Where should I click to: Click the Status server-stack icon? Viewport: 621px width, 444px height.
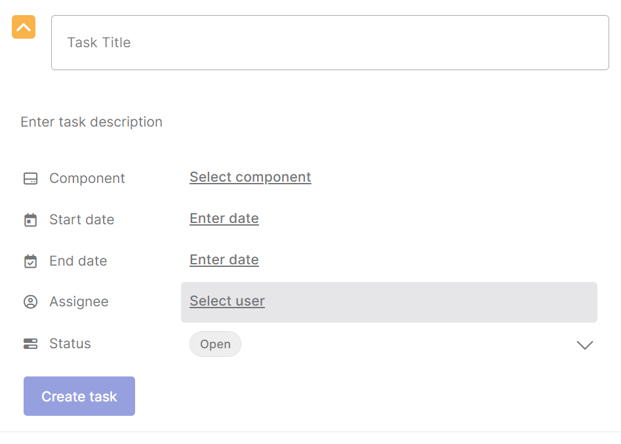(31, 344)
